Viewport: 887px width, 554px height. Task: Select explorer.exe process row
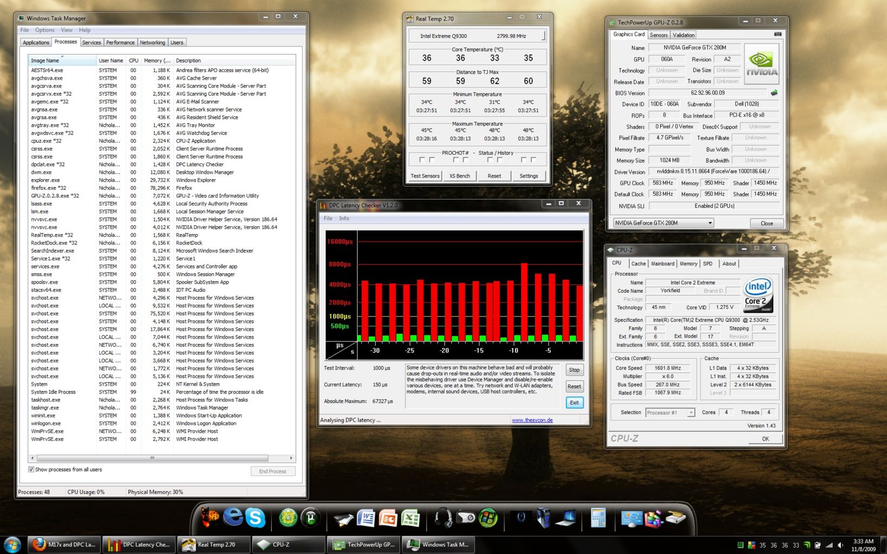pyautogui.click(x=162, y=180)
